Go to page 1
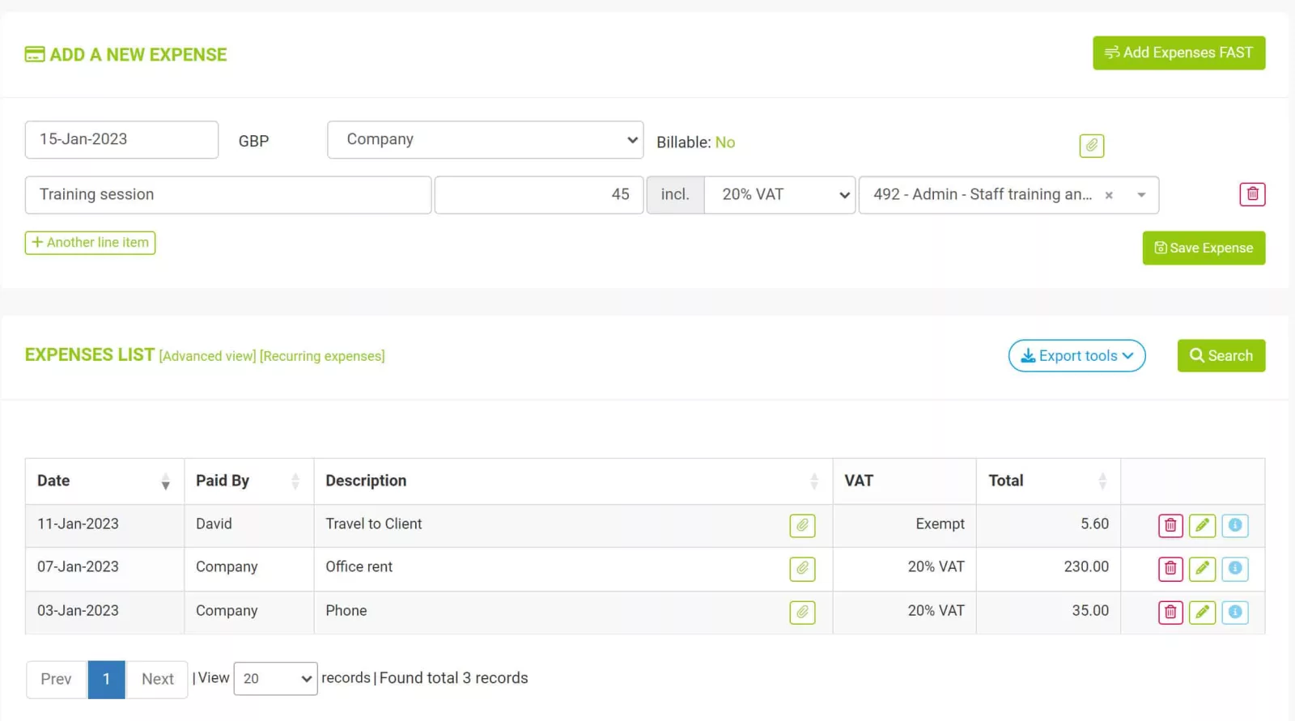 (106, 679)
